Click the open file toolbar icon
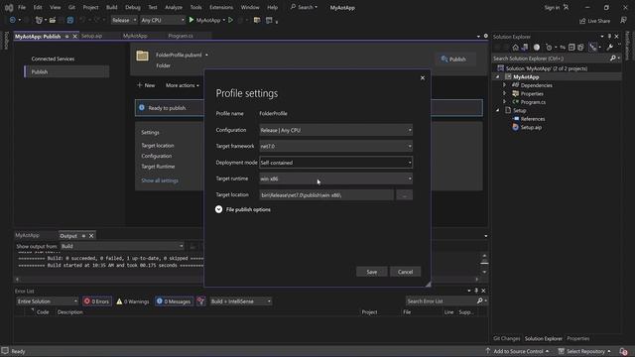 click(x=53, y=20)
